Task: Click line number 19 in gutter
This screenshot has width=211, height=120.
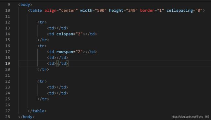Action: tap(7, 63)
